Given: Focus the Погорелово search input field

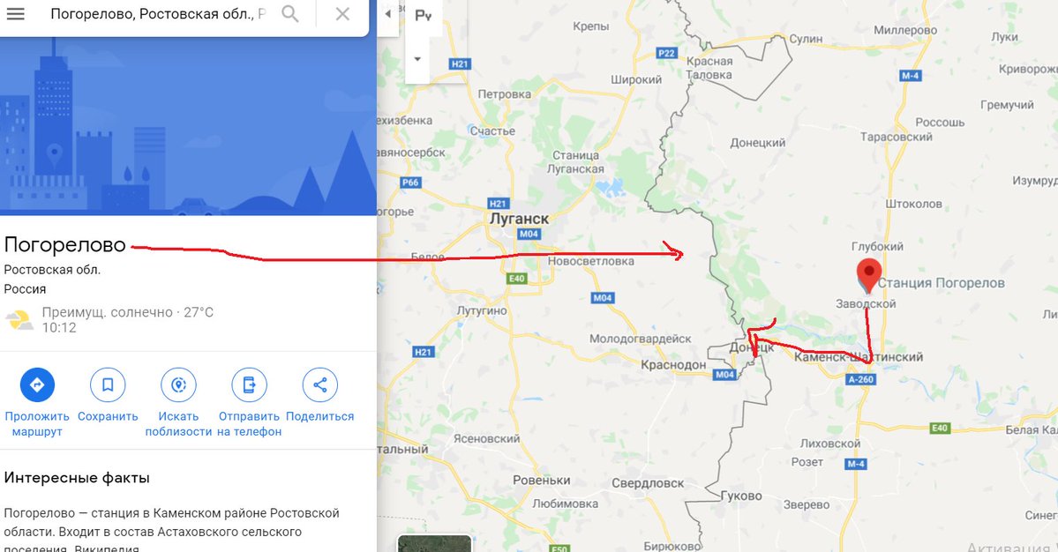Looking at the screenshot, I should point(158,13).
